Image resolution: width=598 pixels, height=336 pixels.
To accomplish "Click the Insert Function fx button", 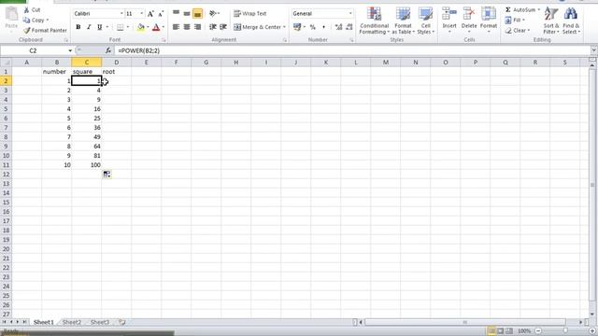I will 108,50.
